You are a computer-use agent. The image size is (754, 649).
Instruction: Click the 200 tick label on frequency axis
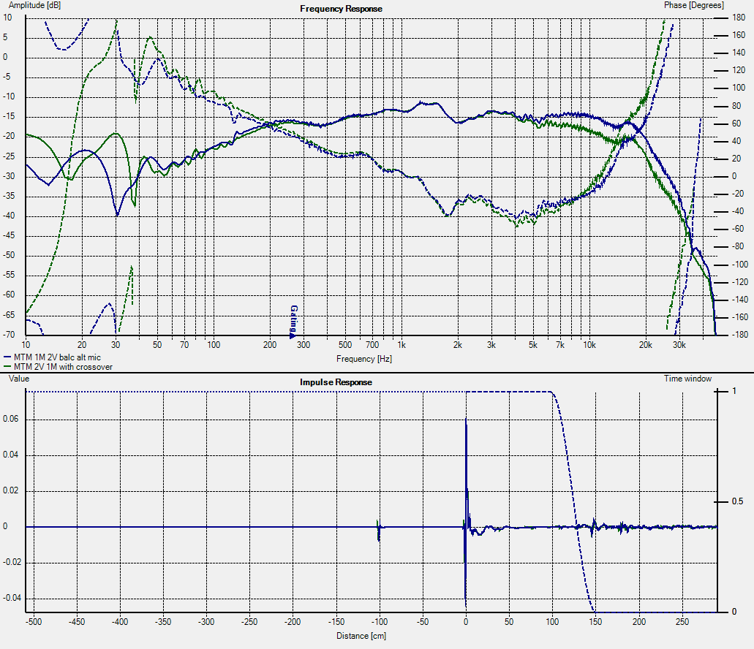(270, 345)
